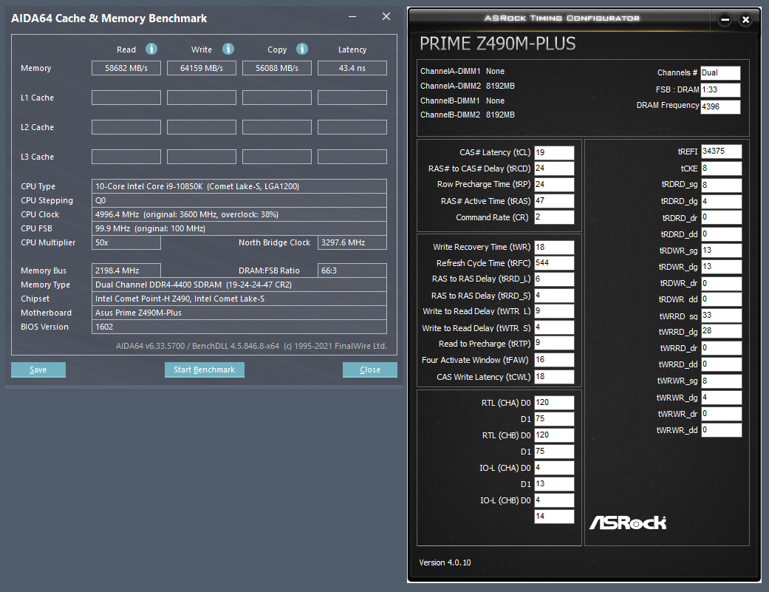
Task: Click the Copy info icon in AIDA64
Action: tap(302, 49)
